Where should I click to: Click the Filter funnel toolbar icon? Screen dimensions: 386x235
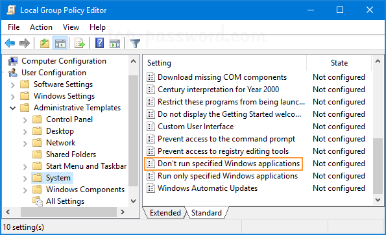point(135,43)
